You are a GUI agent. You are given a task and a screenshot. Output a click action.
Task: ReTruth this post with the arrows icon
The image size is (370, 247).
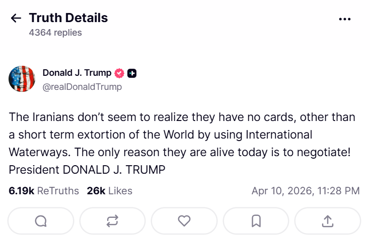[112, 221]
